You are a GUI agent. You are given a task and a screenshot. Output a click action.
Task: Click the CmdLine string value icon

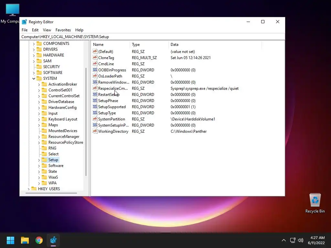pos(95,64)
